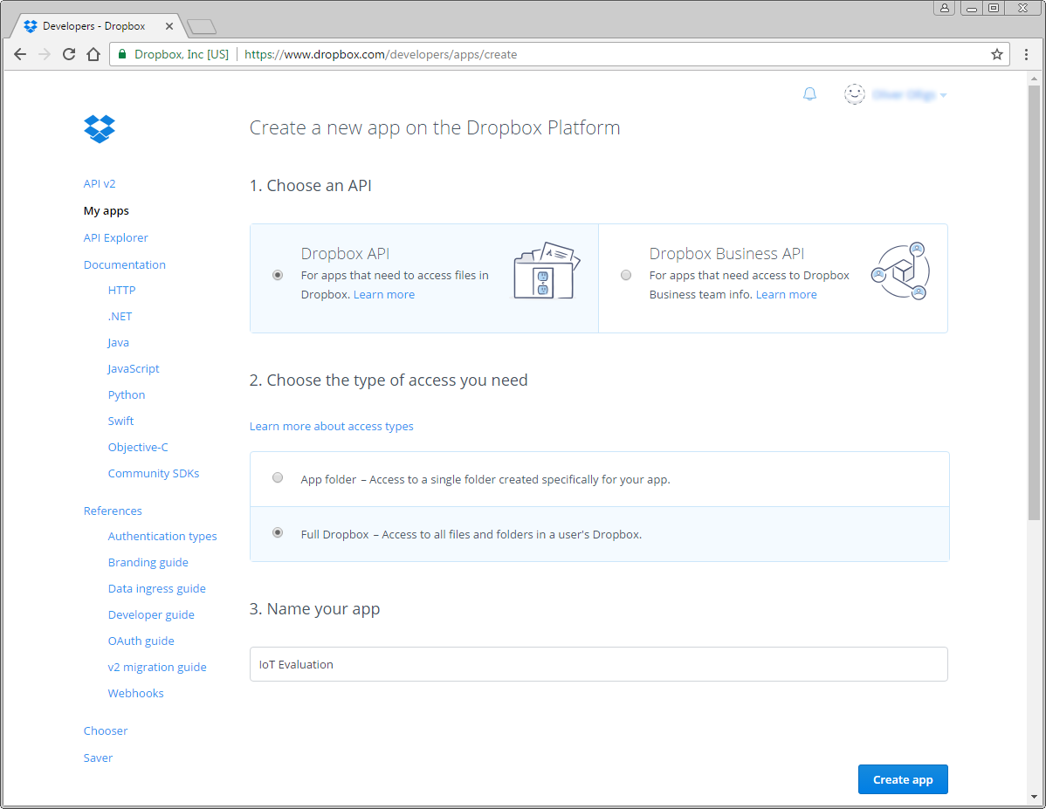Go to browser home page icon
This screenshot has height=809, width=1046.
[93, 55]
